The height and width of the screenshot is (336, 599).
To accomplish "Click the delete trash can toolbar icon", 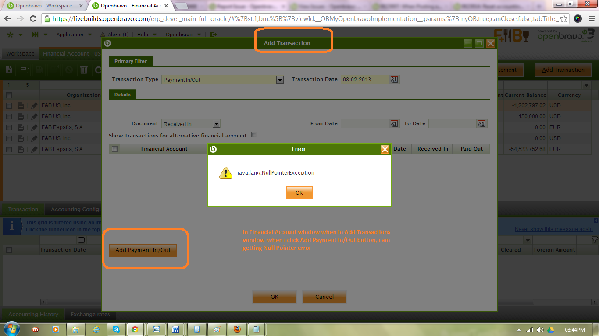I will click(84, 70).
